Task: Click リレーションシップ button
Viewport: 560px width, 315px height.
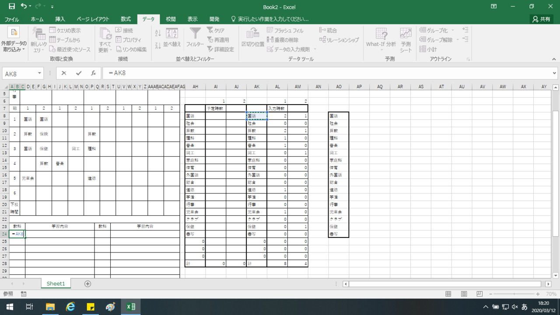Action: pyautogui.click(x=339, y=40)
